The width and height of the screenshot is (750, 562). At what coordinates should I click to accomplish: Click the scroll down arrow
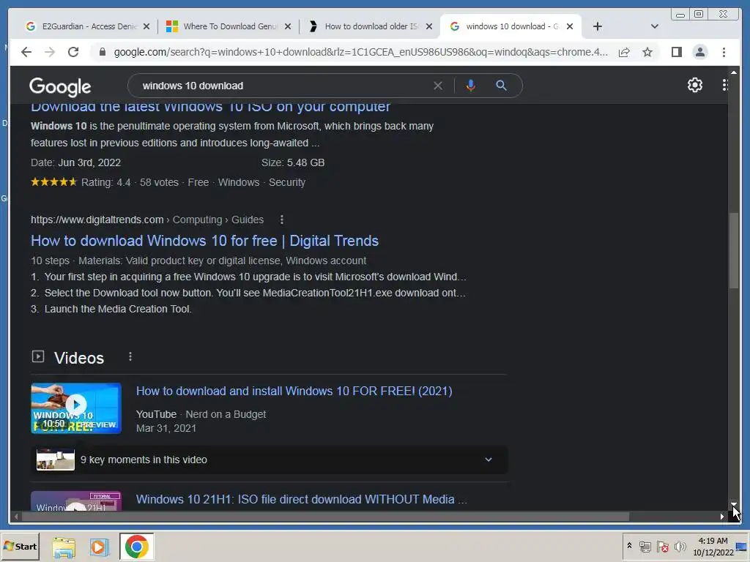pyautogui.click(x=734, y=505)
